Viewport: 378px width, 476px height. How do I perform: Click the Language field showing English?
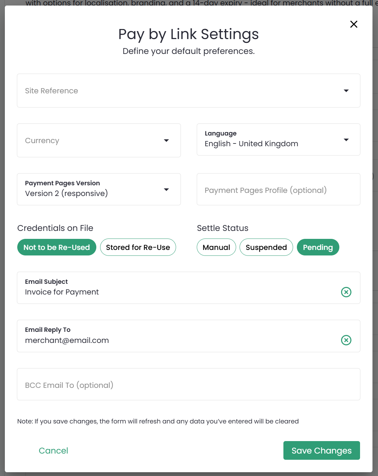coord(251,143)
